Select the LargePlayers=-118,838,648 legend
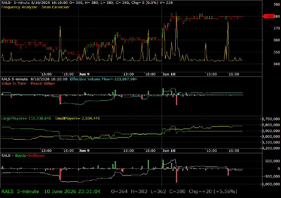This screenshot has height=198, width=281. click(26, 118)
